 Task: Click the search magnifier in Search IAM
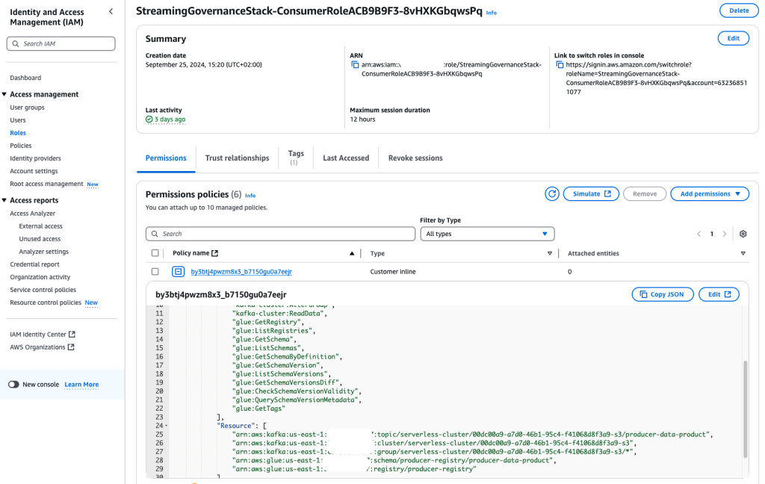(x=16, y=43)
